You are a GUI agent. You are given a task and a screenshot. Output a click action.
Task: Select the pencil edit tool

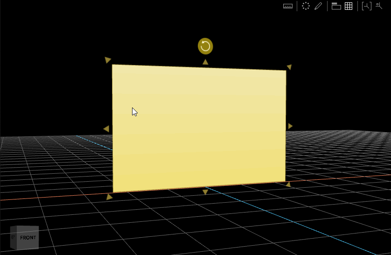[x=318, y=6]
